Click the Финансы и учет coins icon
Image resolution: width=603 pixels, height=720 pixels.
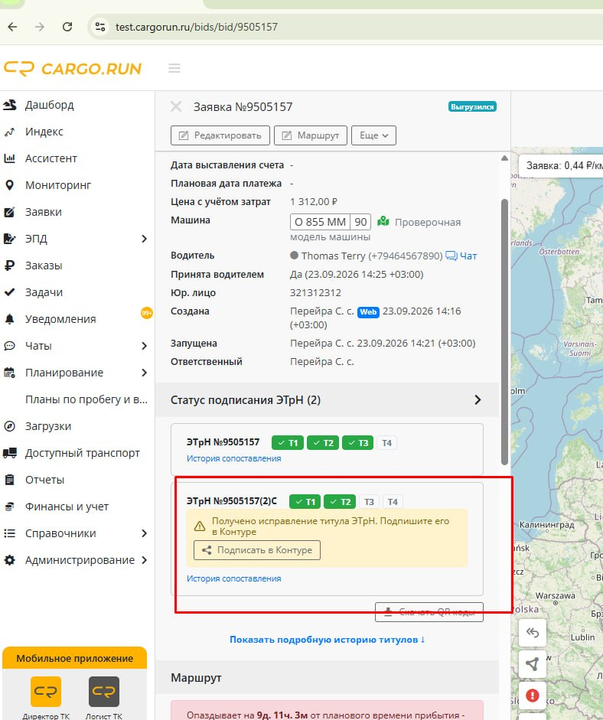click(x=10, y=507)
